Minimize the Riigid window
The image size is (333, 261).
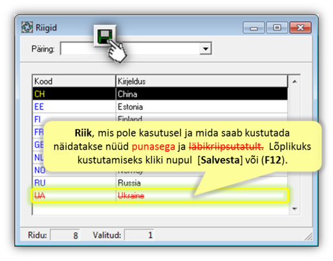click(x=253, y=28)
